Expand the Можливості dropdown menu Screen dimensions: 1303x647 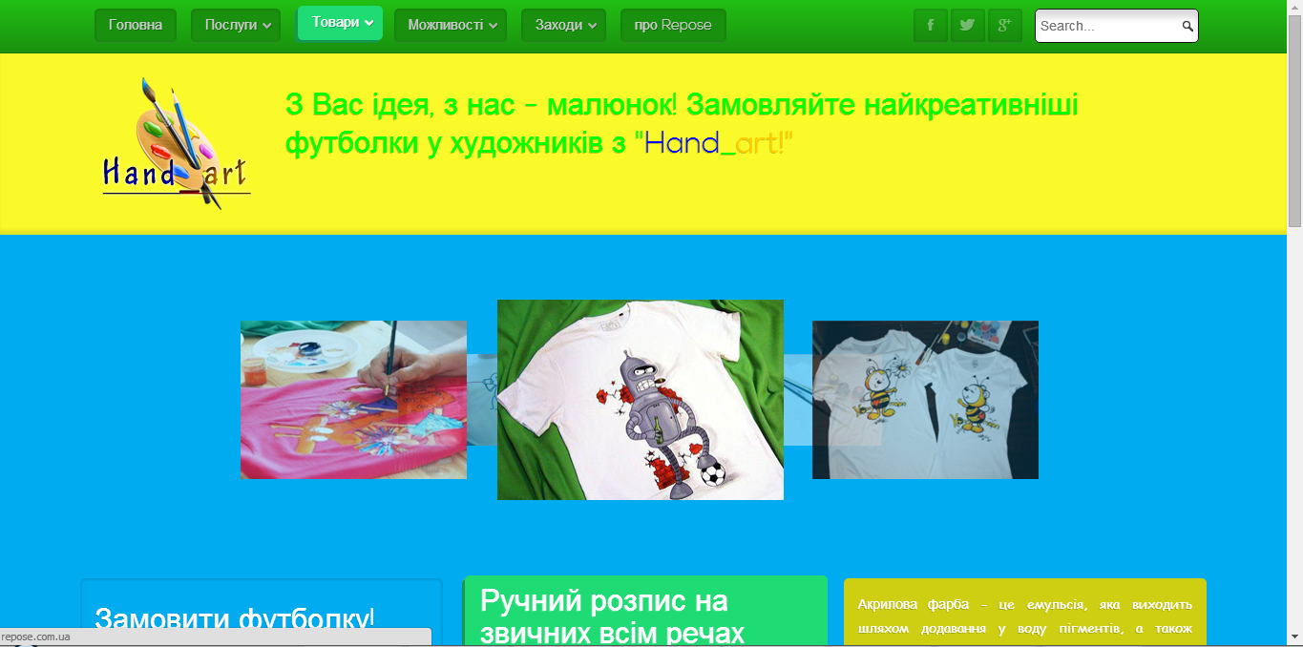point(451,25)
